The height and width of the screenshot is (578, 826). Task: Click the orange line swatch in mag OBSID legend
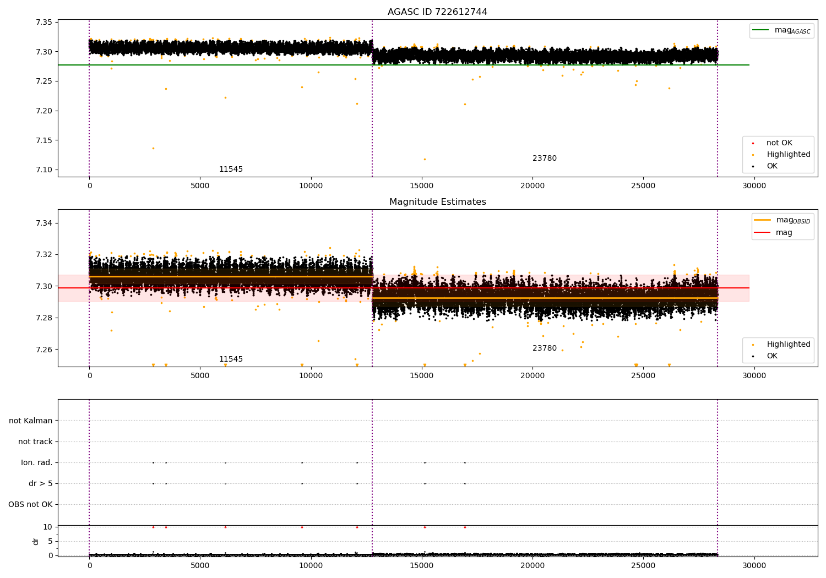(763, 220)
